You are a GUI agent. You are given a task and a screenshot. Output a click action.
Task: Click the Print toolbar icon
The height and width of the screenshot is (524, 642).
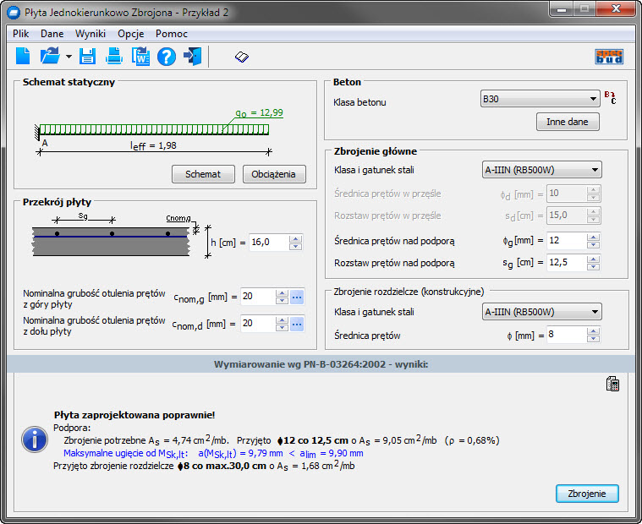(x=114, y=57)
